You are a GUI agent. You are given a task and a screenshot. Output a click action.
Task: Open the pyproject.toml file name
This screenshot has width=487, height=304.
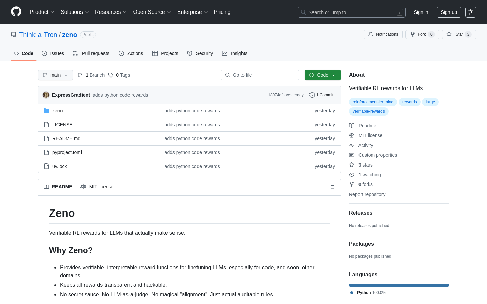pyautogui.click(x=67, y=152)
